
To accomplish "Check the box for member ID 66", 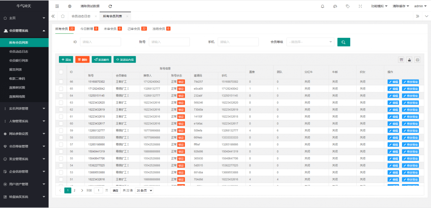I will pyautogui.click(x=61, y=82).
